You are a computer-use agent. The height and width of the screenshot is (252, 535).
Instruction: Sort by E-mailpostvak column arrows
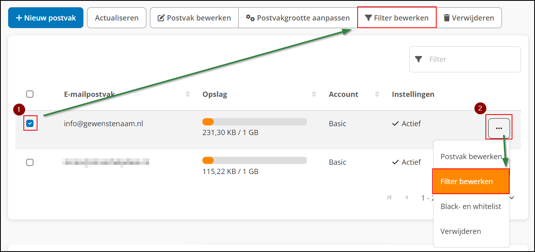click(187, 94)
